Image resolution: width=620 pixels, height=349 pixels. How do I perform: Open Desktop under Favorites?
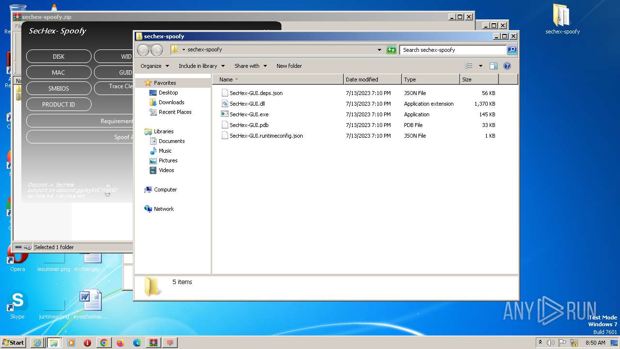(168, 93)
